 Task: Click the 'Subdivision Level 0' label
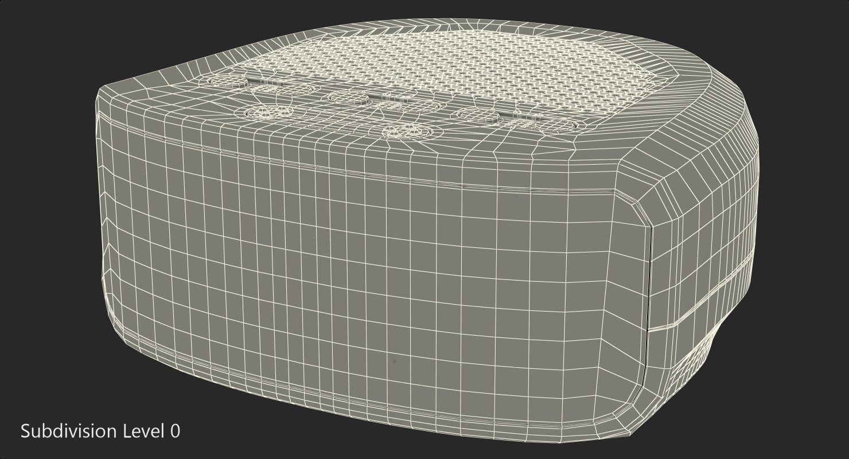tap(100, 431)
